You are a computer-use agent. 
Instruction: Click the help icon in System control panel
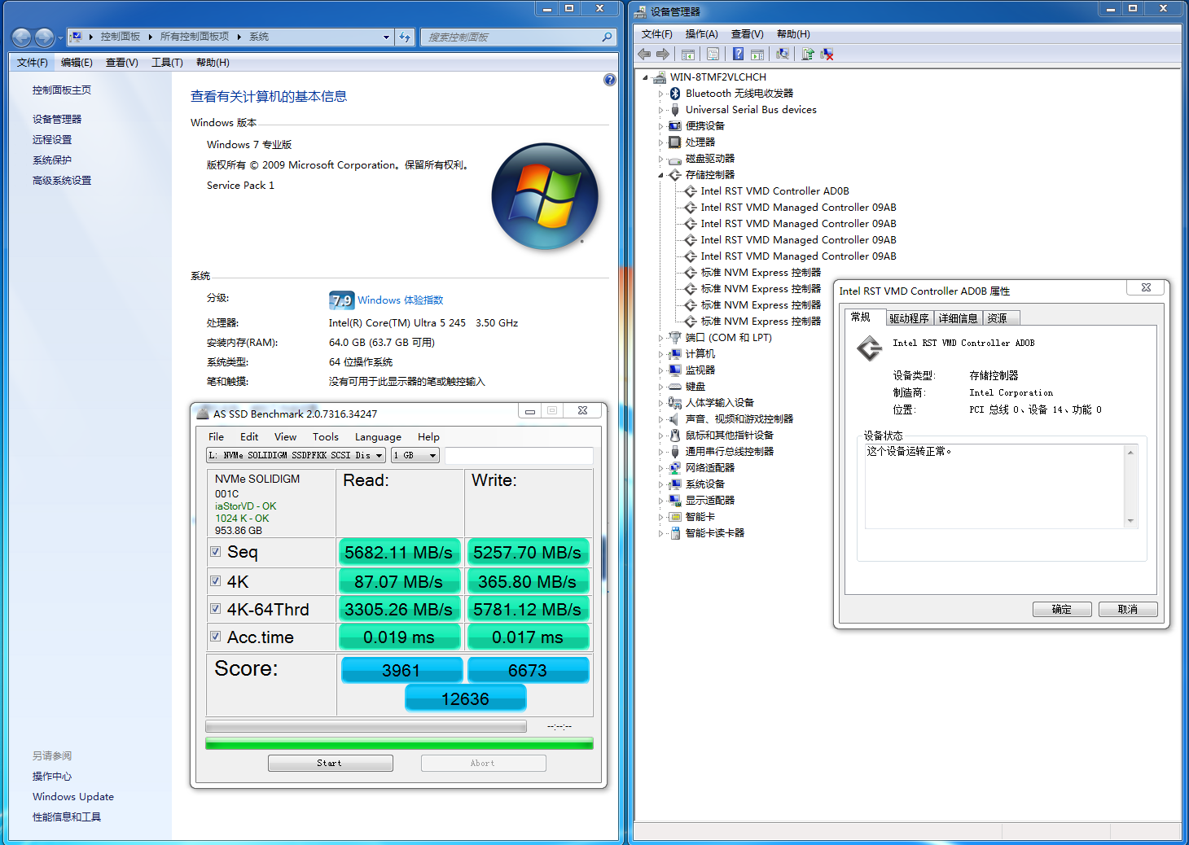[x=610, y=80]
